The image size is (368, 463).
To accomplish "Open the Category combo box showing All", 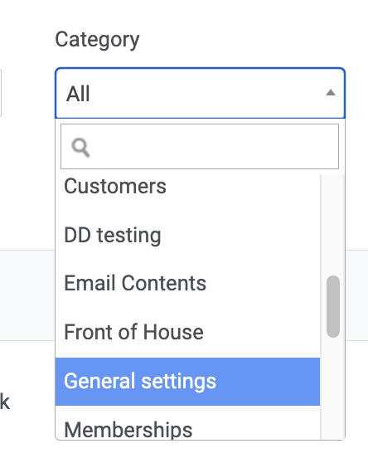I will pyautogui.click(x=200, y=93).
